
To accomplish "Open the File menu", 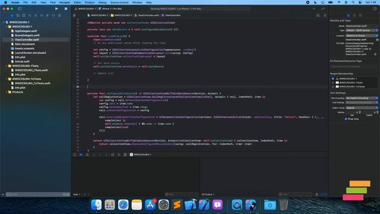I will [x=25, y=2].
